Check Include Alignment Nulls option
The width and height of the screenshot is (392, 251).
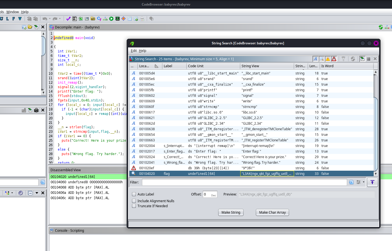point(134,201)
